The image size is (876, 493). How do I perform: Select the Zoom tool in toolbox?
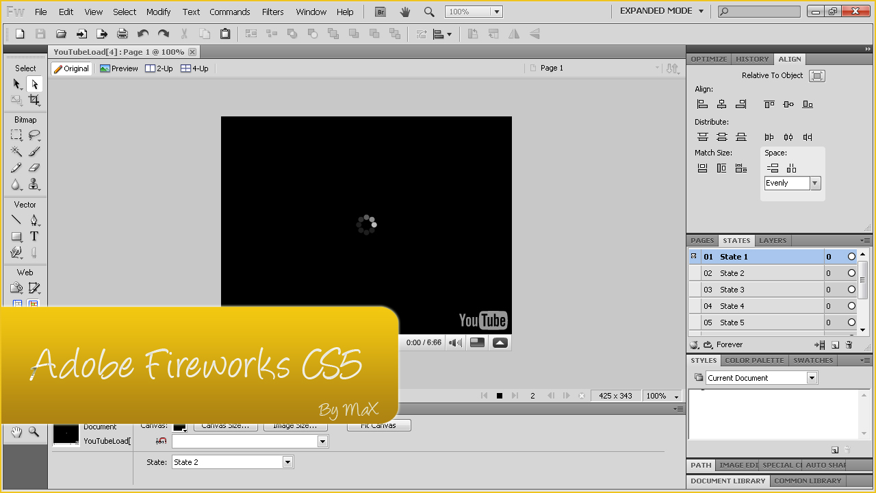34,431
